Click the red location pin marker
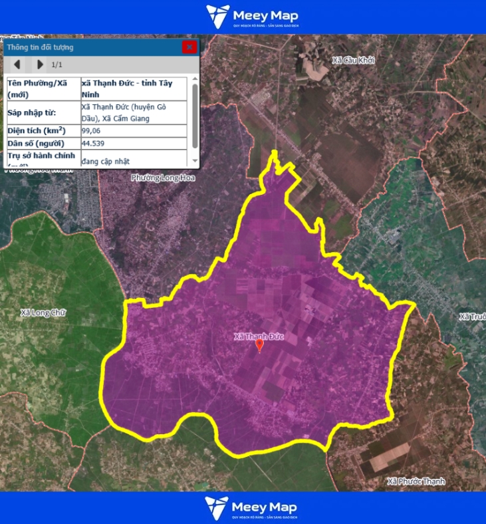 point(259,345)
